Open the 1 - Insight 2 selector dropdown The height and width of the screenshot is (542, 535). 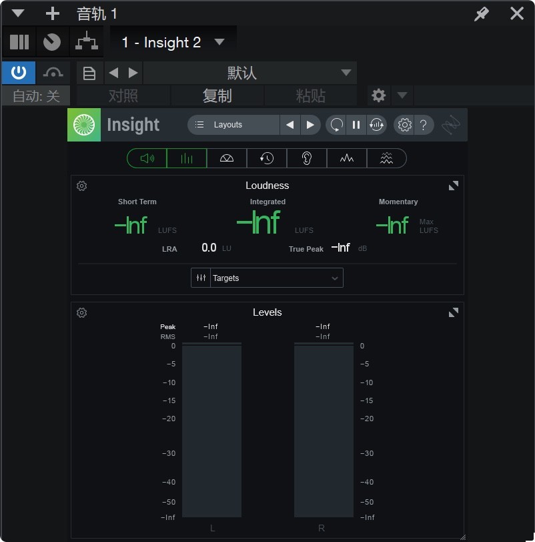(220, 42)
